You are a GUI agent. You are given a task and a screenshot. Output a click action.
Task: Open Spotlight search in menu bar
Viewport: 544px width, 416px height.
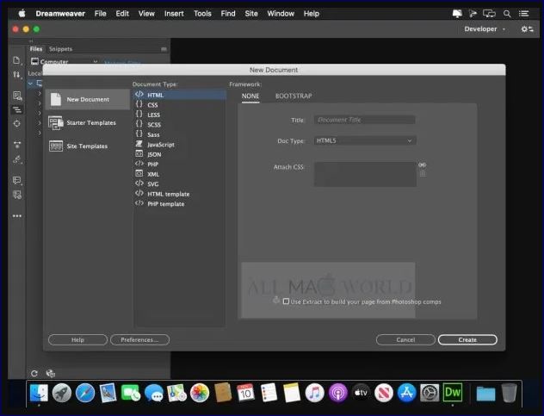(x=507, y=14)
